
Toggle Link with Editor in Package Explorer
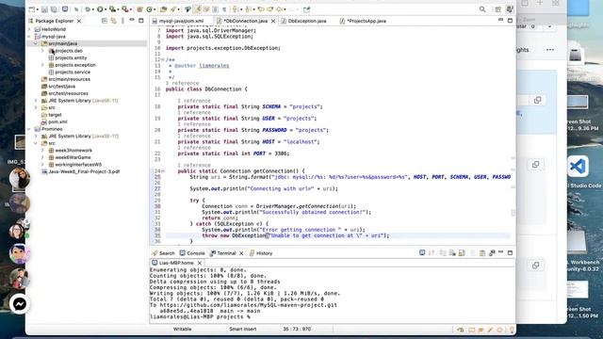(x=114, y=21)
